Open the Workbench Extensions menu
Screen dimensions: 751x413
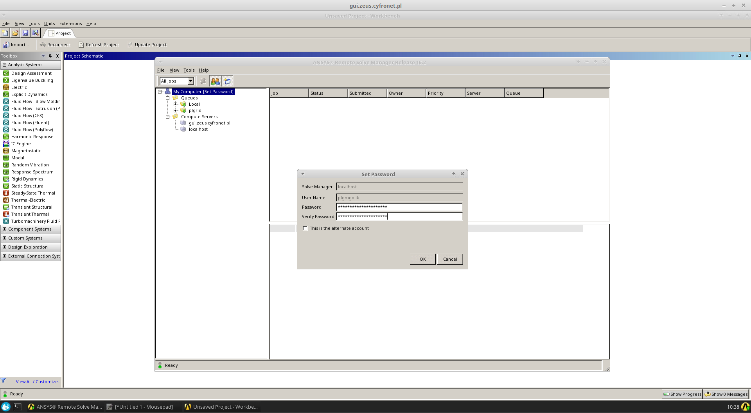pos(70,23)
